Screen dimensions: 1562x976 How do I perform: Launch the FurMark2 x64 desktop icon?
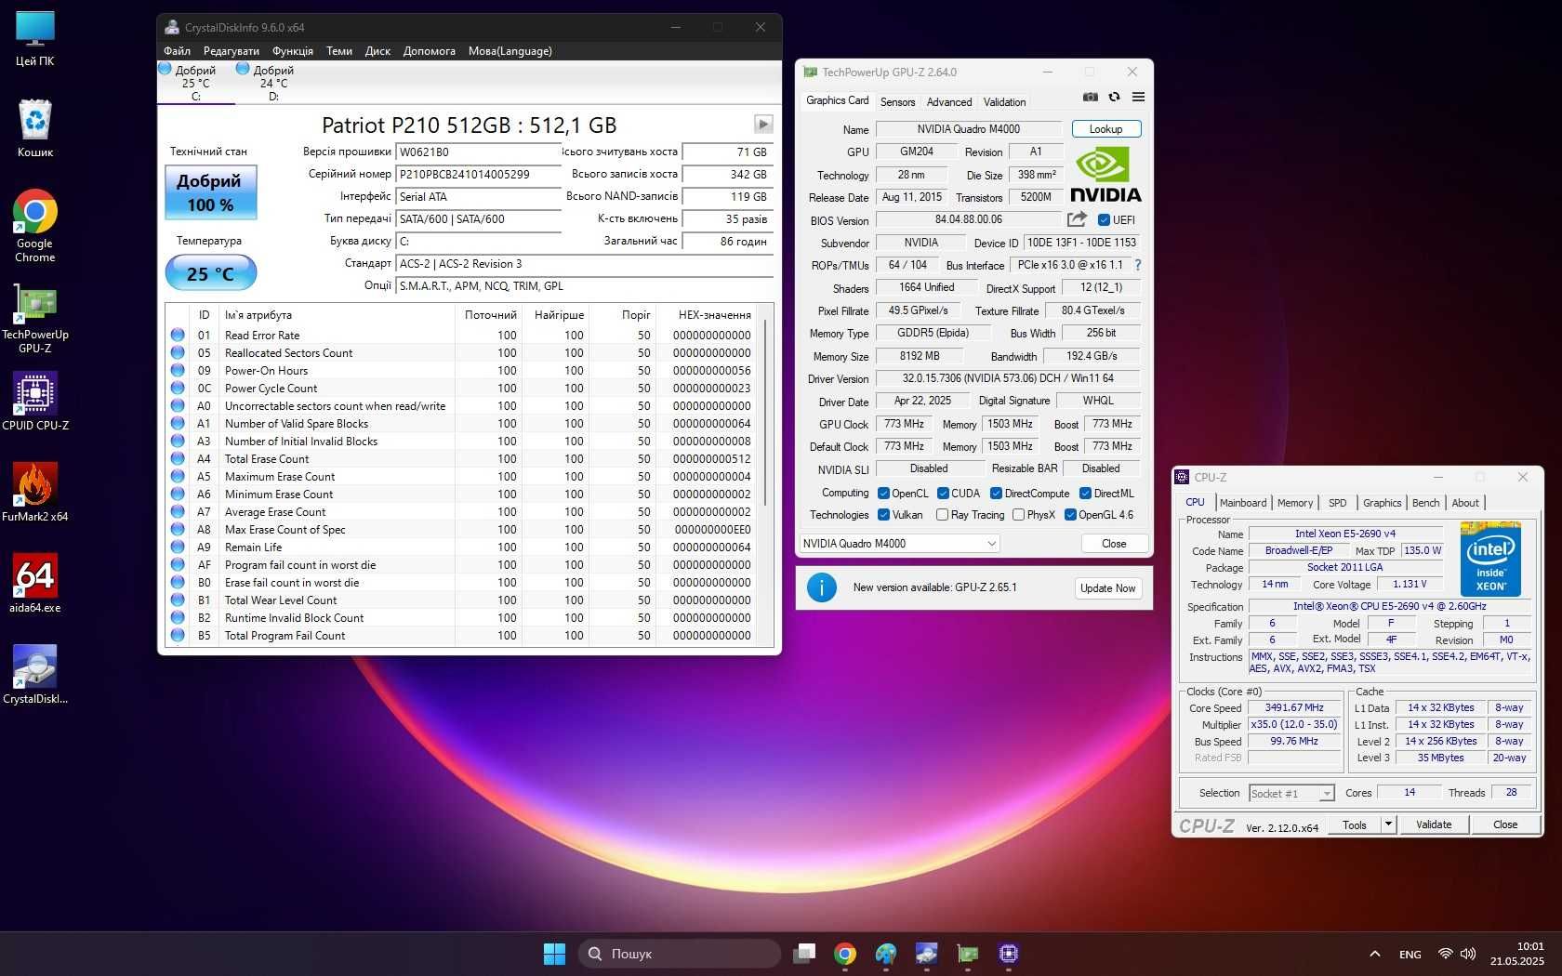pos(35,493)
